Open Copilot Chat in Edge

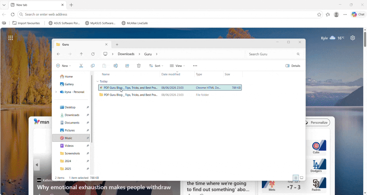358,14
